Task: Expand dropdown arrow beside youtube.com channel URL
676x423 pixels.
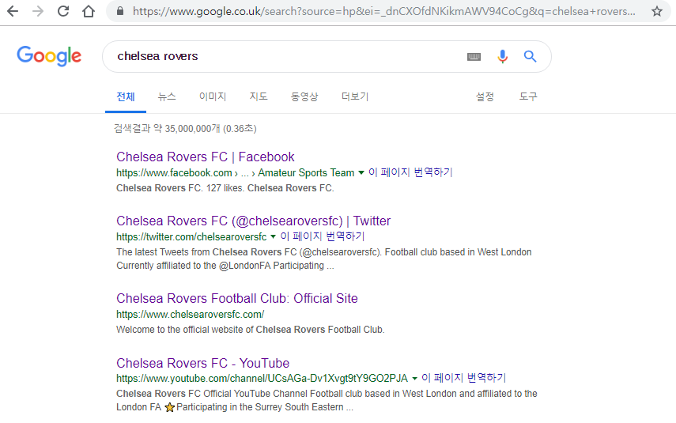Action: (x=415, y=379)
